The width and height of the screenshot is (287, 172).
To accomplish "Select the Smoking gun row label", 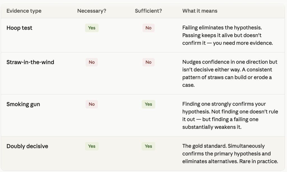I will click(x=23, y=104).
